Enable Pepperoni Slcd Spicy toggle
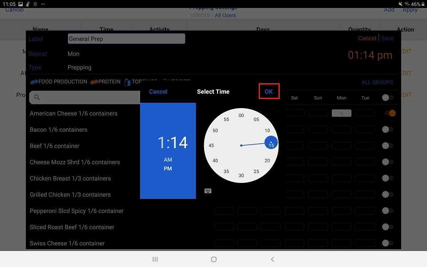The image size is (427, 267). [387, 210]
